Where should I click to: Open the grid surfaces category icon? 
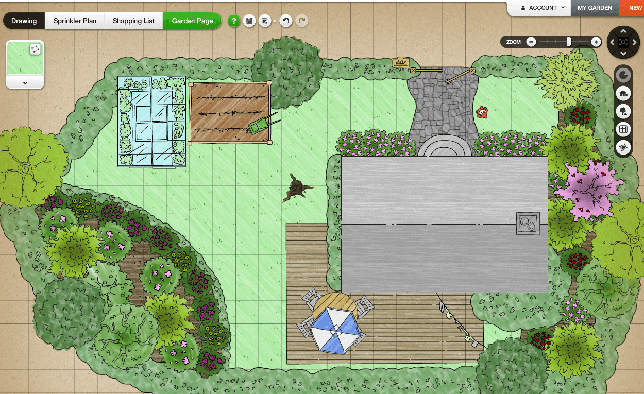623,129
